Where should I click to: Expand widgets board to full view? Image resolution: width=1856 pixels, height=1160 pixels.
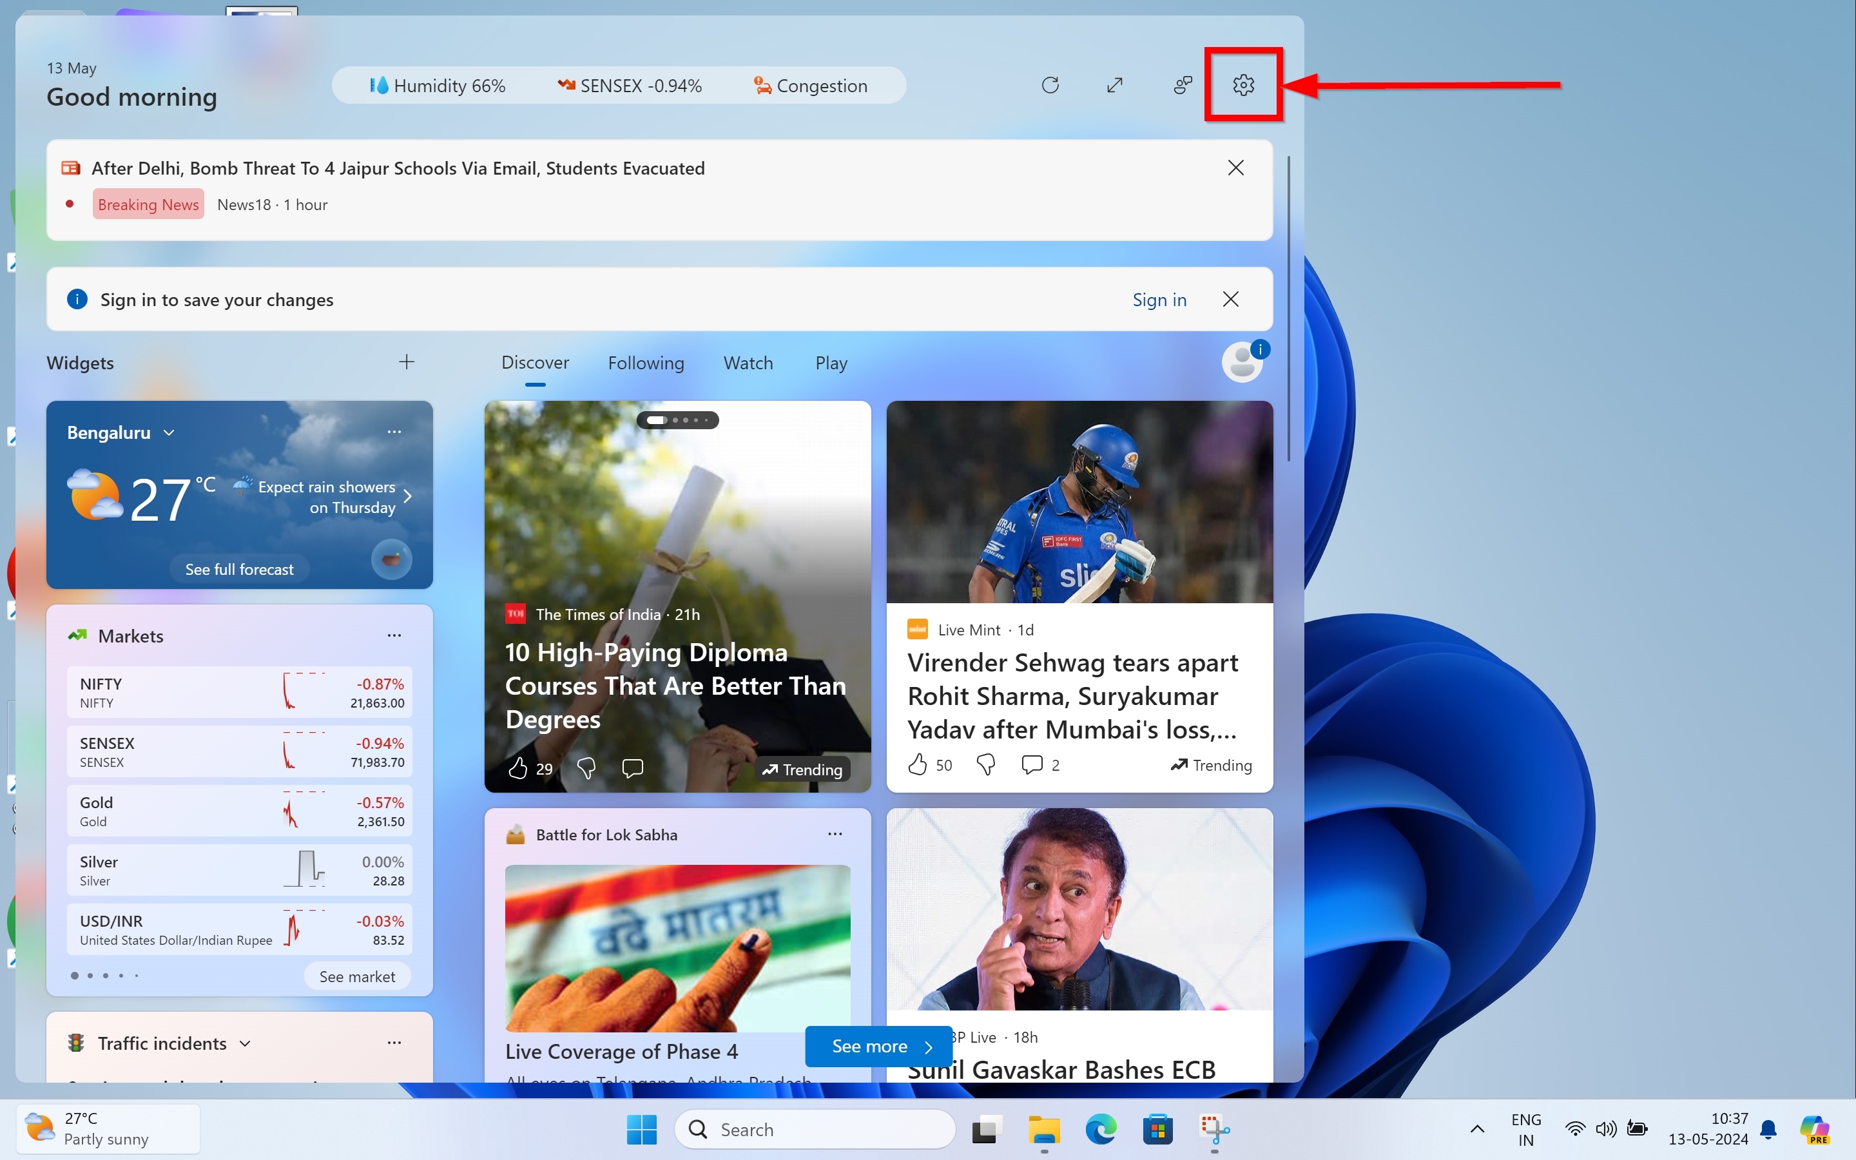pyautogui.click(x=1115, y=84)
